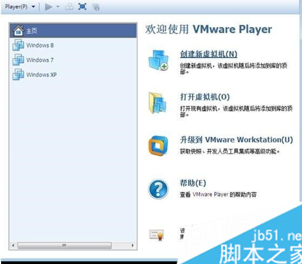Click the 创建新虚拟机 description text
The width and height of the screenshot is (302, 264).
coord(233,69)
